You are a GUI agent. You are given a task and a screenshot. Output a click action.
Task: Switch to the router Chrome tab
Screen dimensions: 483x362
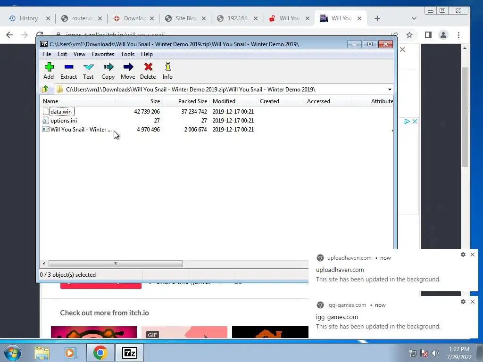82,18
